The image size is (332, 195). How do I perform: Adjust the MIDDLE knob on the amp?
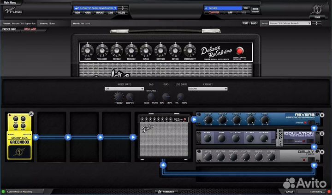pos(131,51)
